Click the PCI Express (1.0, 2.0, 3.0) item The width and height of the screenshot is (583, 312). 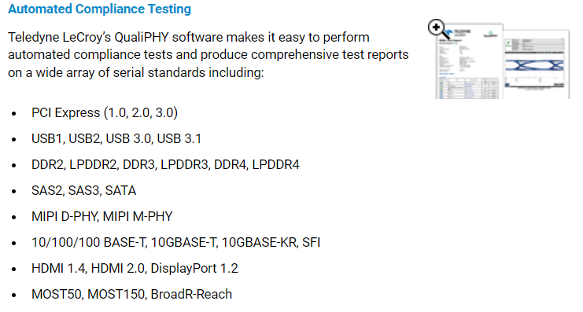click(x=105, y=112)
